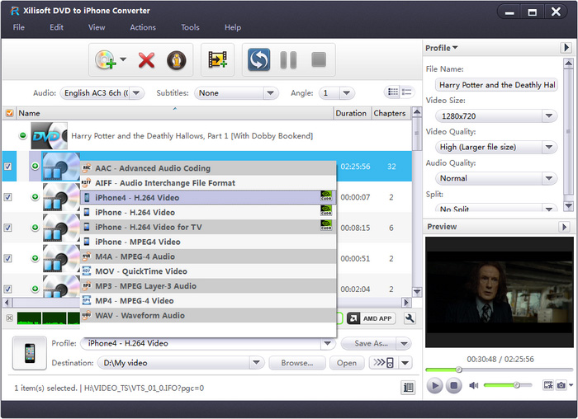Sort by the Duration column header
The height and width of the screenshot is (419, 578).
[x=351, y=113]
